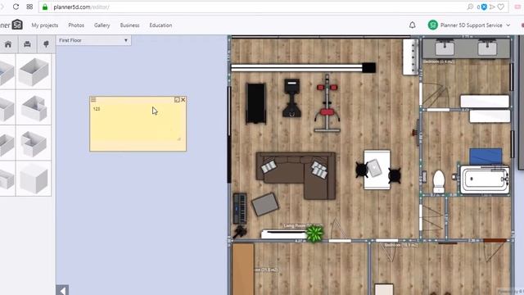Close the yellow sticky note

pyautogui.click(x=183, y=100)
